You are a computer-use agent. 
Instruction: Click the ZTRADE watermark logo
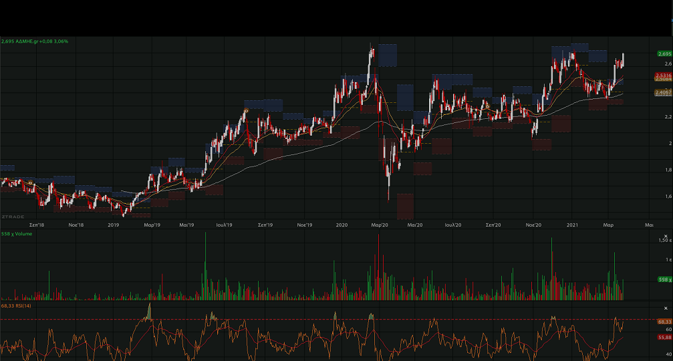click(x=13, y=217)
